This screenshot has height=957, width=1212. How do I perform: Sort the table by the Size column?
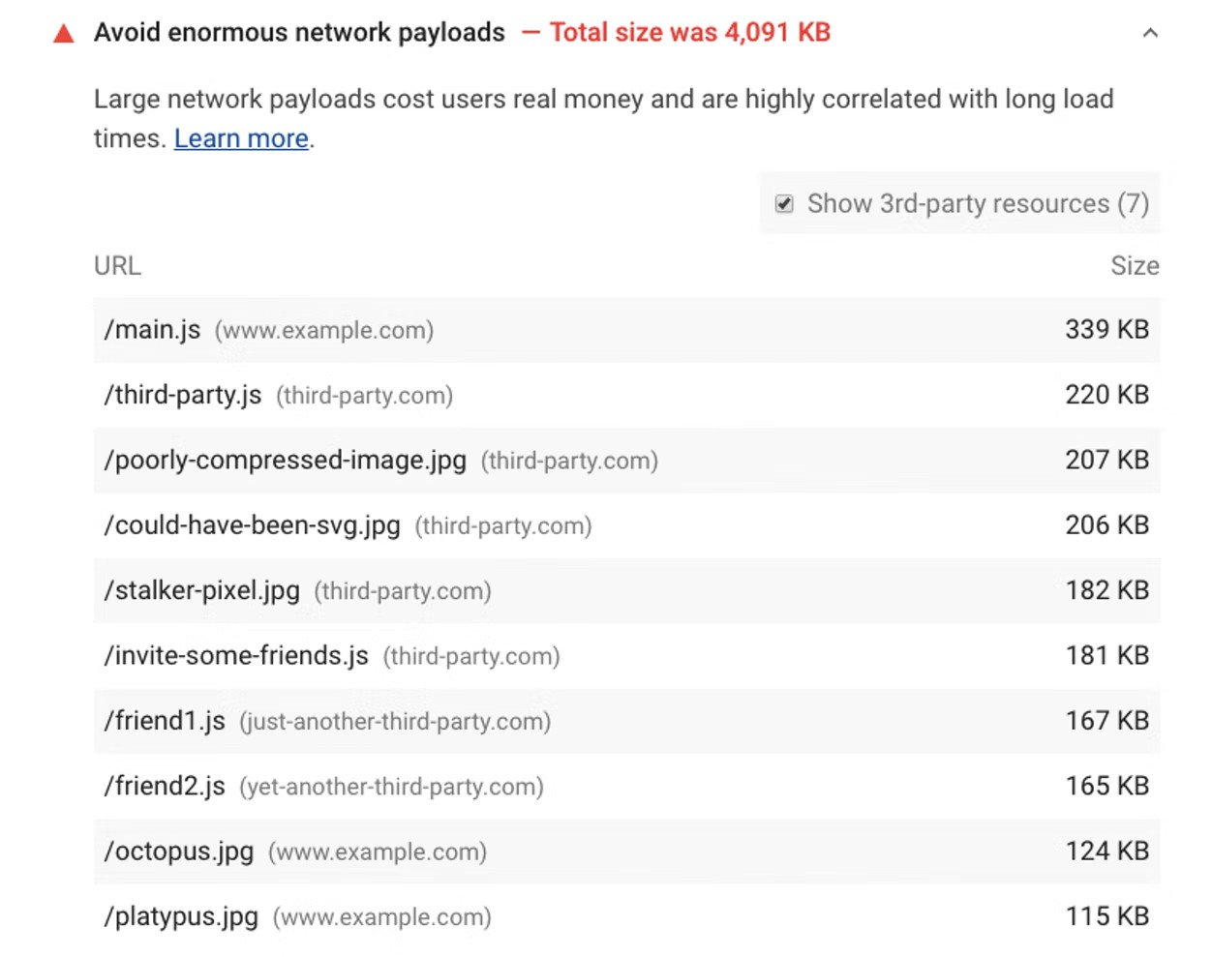pos(1136,265)
